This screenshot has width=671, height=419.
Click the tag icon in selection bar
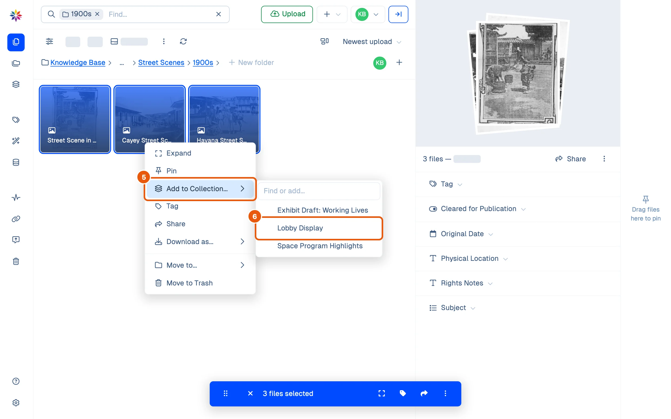(x=403, y=394)
